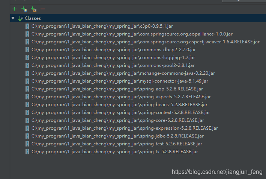Image resolution: width=266 pixels, height=179 pixels.
Task: Click the jar icon beside spring-context-5.2.8.RELEASE.jar
Action: coord(27,112)
